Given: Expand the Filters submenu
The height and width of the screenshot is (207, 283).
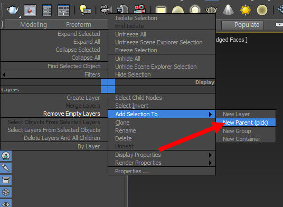Looking at the screenshot, I should coord(54,74).
